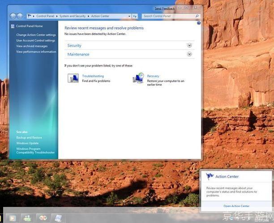This screenshot has height=223, width=274.
Task: Click the Send Feedback link
Action: click(x=165, y=8)
